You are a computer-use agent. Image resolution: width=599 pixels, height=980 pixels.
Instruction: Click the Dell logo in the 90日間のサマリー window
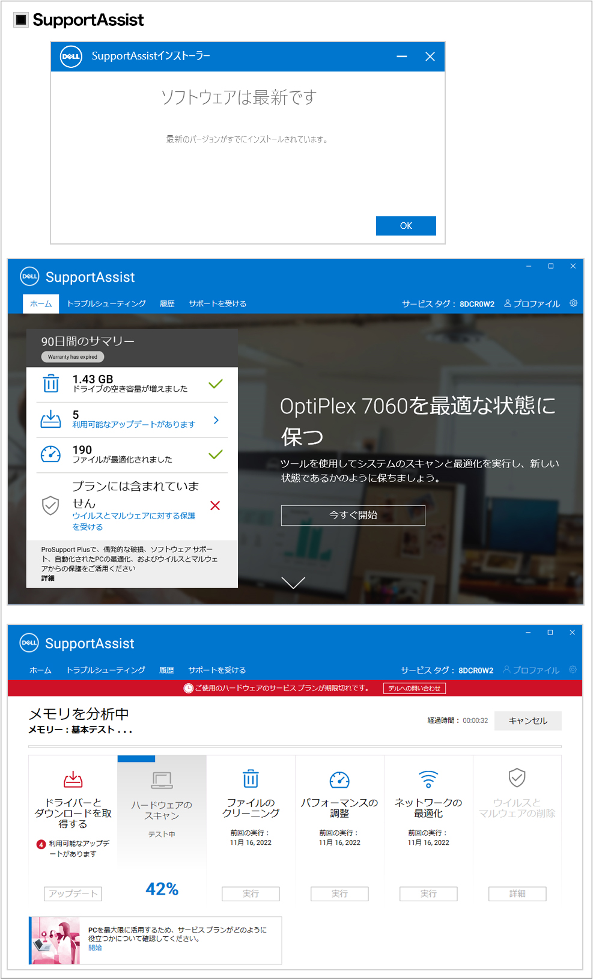[x=29, y=276]
